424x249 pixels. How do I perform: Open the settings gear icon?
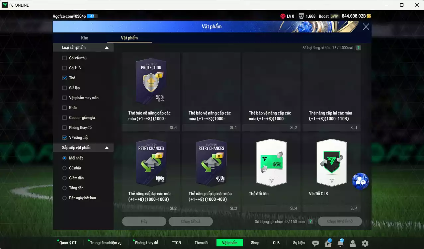[x=365, y=243]
